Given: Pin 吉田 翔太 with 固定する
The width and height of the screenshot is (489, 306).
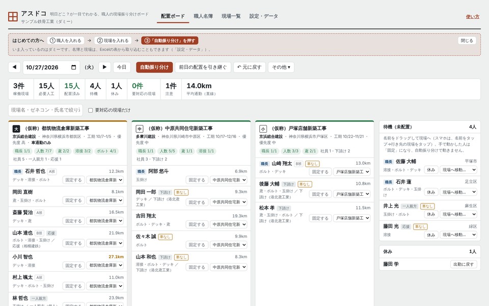Looking at the screenshot, I should 197,224.
